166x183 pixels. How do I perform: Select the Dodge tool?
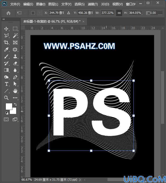coord(6,77)
